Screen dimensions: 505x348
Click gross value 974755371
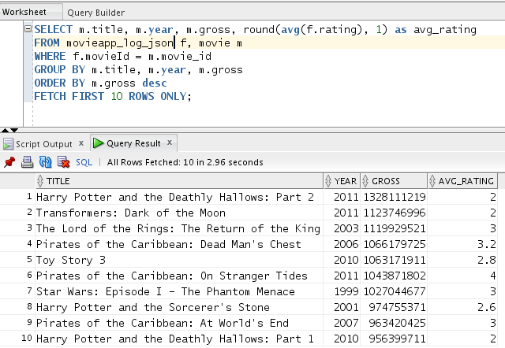(x=394, y=307)
